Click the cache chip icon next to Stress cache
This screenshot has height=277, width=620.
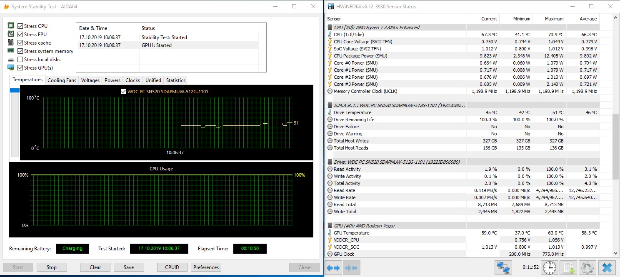[11, 42]
